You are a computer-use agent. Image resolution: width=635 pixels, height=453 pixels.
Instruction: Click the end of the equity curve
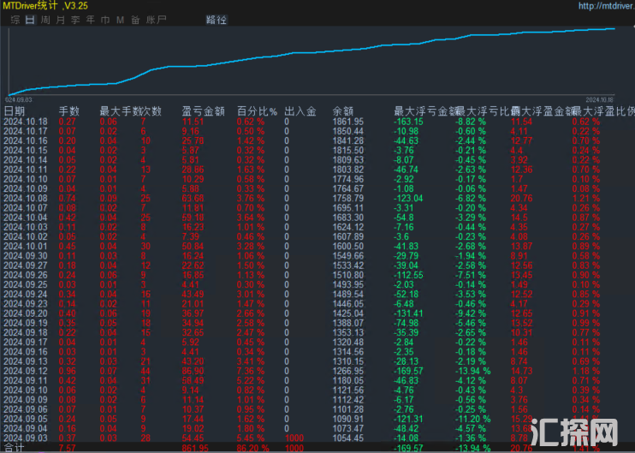pyautogui.click(x=614, y=29)
